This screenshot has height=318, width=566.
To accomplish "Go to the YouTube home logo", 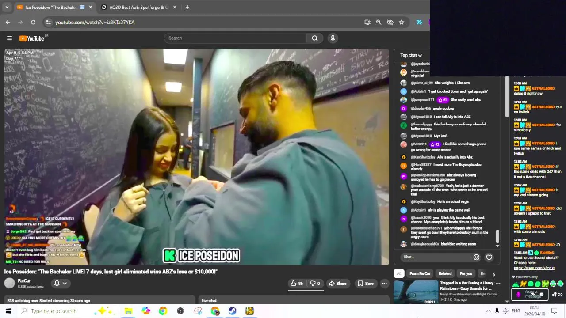I will pos(31,38).
